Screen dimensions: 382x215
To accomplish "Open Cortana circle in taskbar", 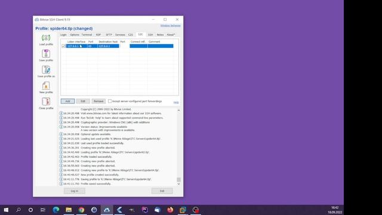I will coord(30,210).
